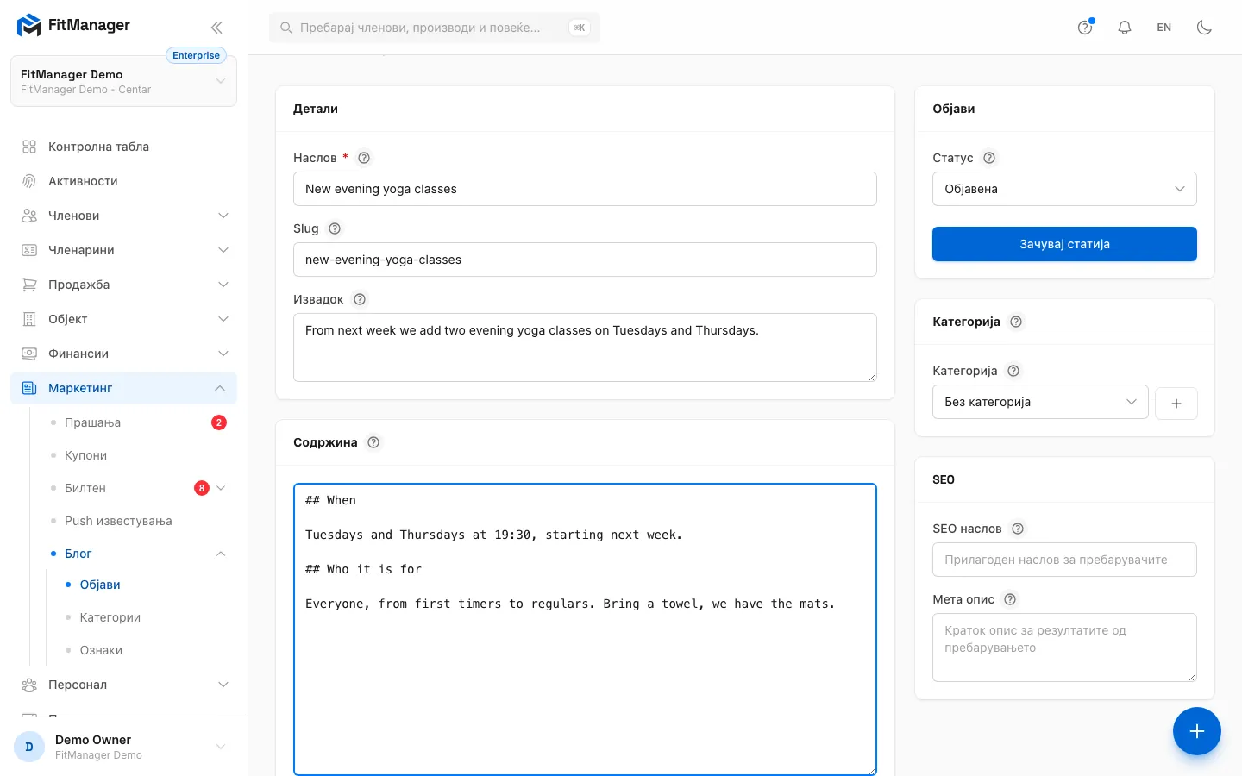Toggle dark mode moon icon

point(1204,28)
